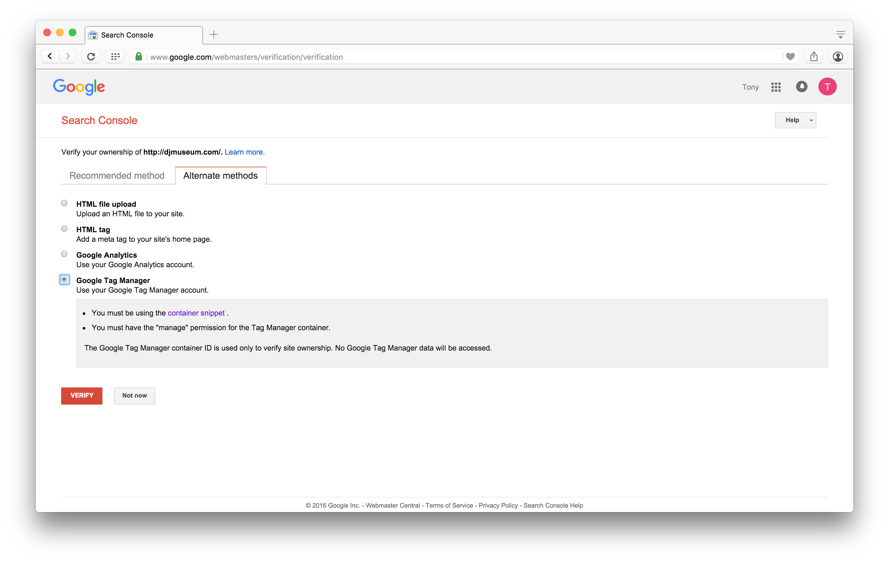Viewport: 889px width, 563px height.
Task: Switch to the Recommended method tab
Action: [x=117, y=176]
